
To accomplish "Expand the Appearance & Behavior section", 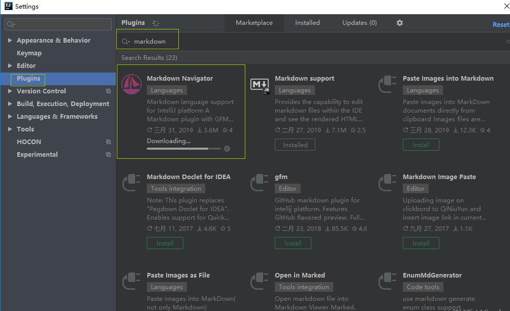I will point(10,40).
